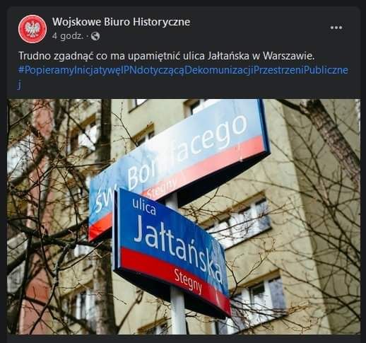366x343 pixels.
Task: Open the post options three-dots menu
Action: (336, 28)
